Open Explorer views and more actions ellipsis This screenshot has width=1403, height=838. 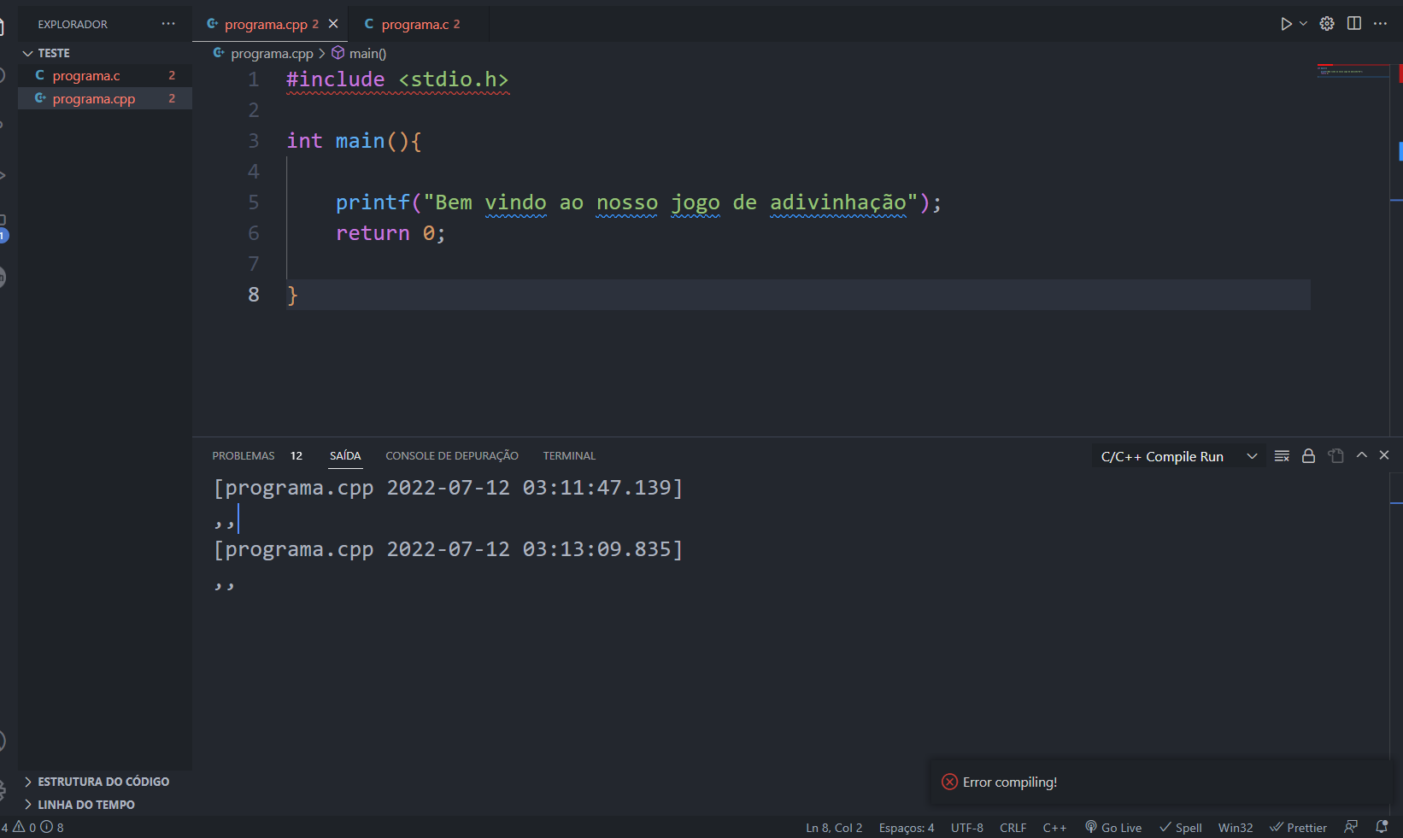pyautogui.click(x=168, y=24)
